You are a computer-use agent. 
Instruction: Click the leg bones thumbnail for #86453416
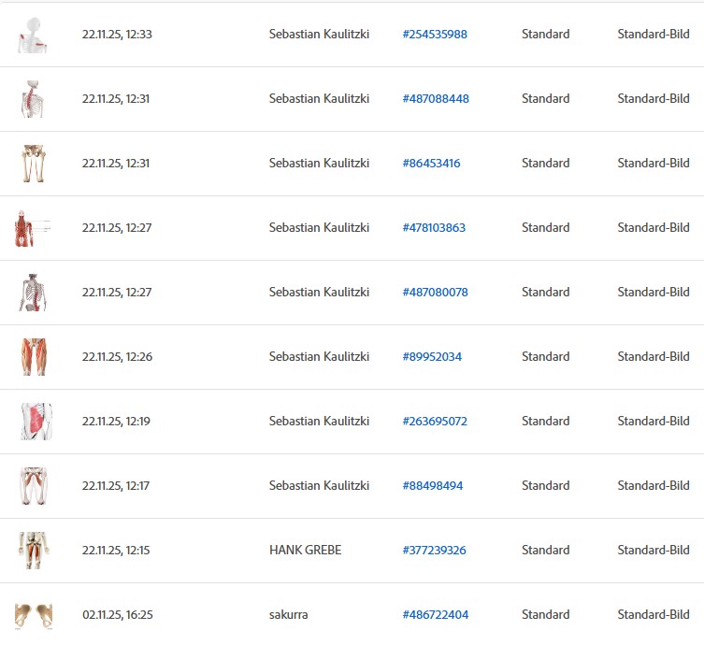tap(34, 164)
